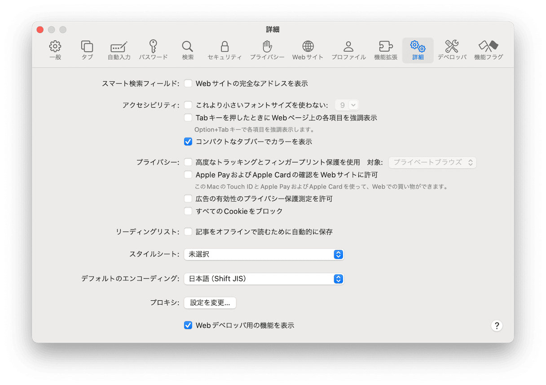Enable Webサイトの完全なアドレスを表示 checkbox

pos(188,83)
